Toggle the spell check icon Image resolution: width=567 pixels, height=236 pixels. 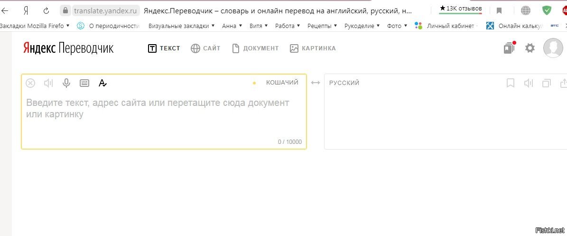pyautogui.click(x=102, y=83)
